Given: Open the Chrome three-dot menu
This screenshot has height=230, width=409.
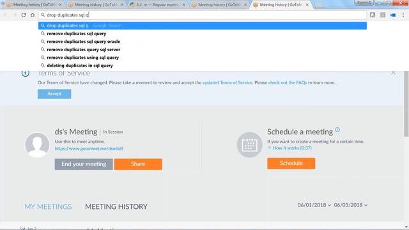Looking at the screenshot, I should click(x=403, y=15).
